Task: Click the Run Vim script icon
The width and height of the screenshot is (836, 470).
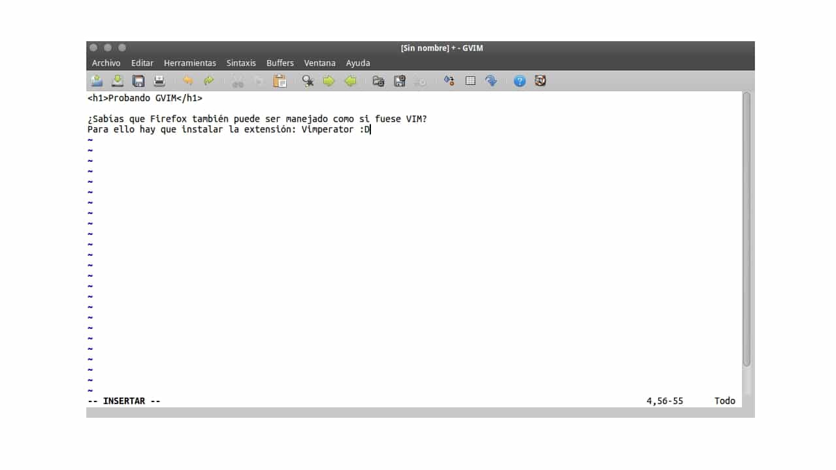Action: pyautogui.click(x=421, y=81)
